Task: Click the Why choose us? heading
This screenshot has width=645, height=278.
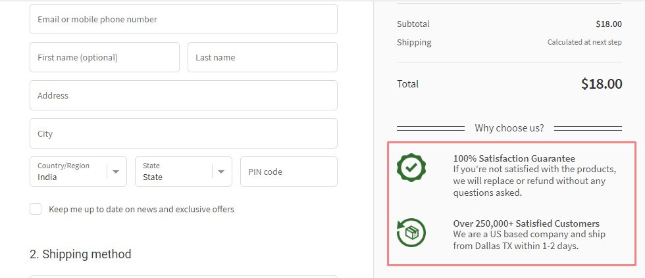Action: click(509, 128)
